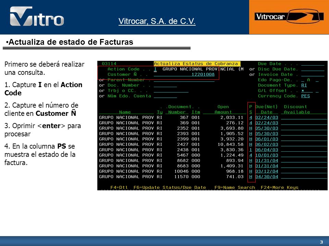
Task: Click the Name column header
Action: click(125, 112)
